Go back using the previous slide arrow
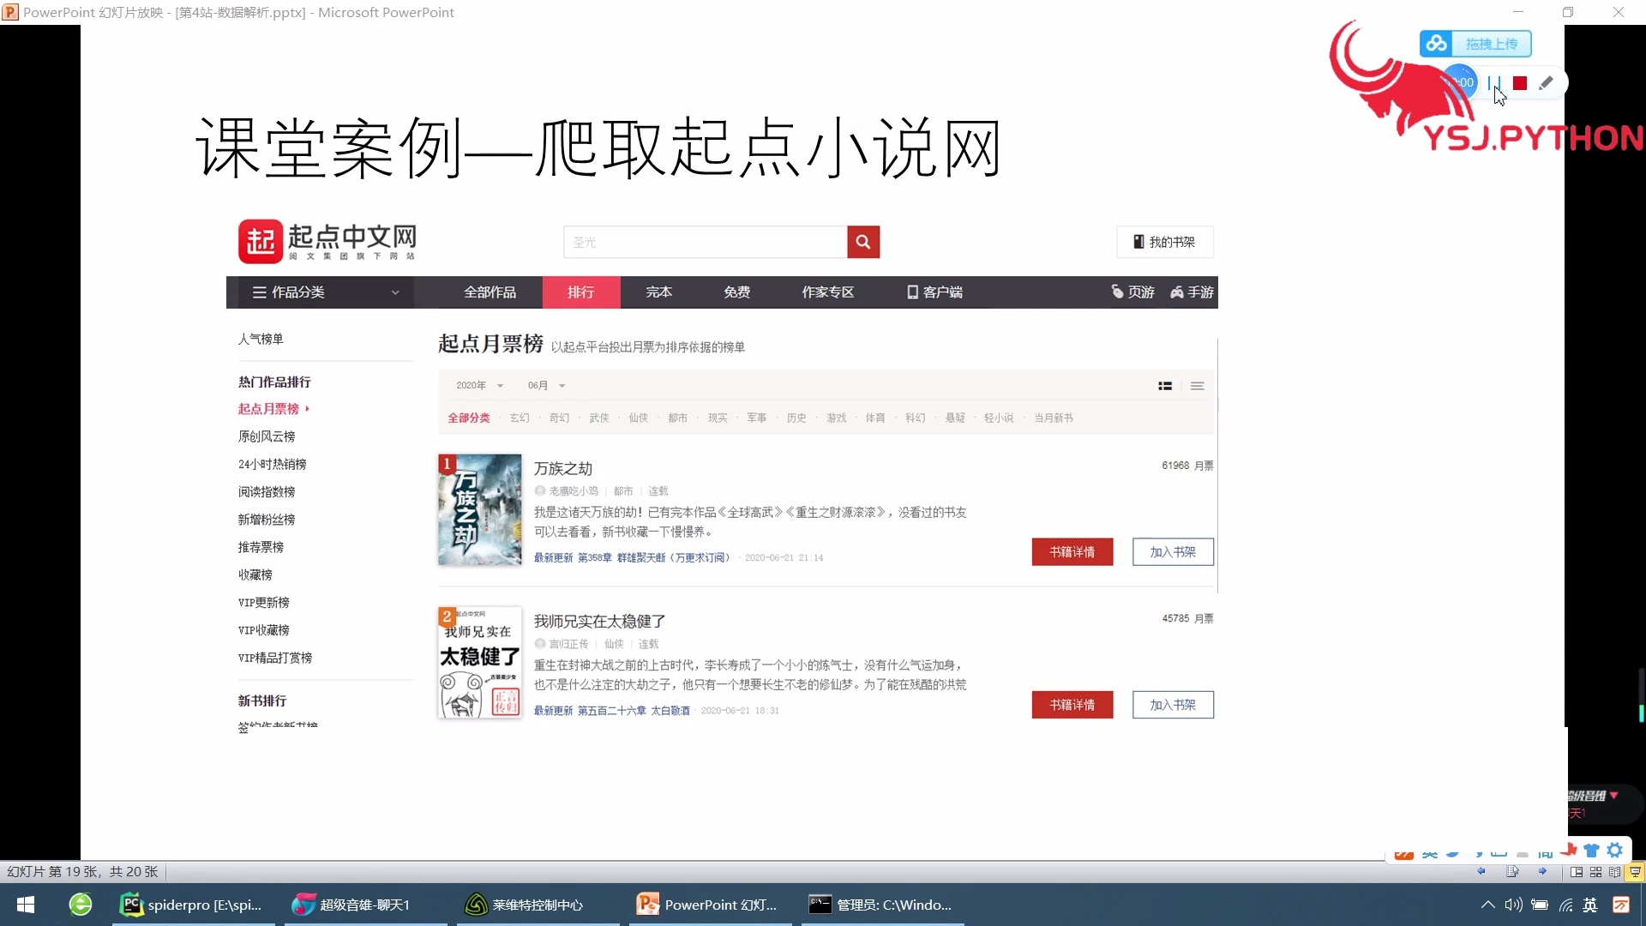 tap(1481, 871)
